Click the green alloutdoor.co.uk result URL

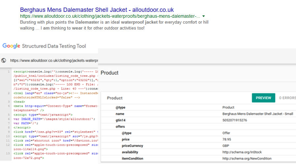(x=110, y=16)
